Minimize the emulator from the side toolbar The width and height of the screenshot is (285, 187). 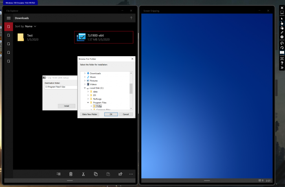282,13
